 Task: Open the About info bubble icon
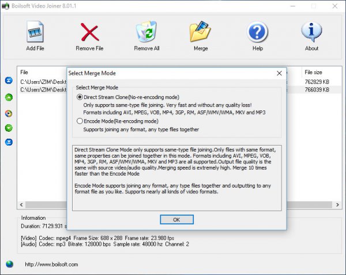pos(311,32)
